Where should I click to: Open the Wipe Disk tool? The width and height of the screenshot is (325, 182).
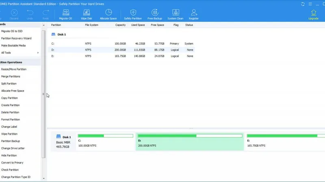pyautogui.click(x=87, y=14)
